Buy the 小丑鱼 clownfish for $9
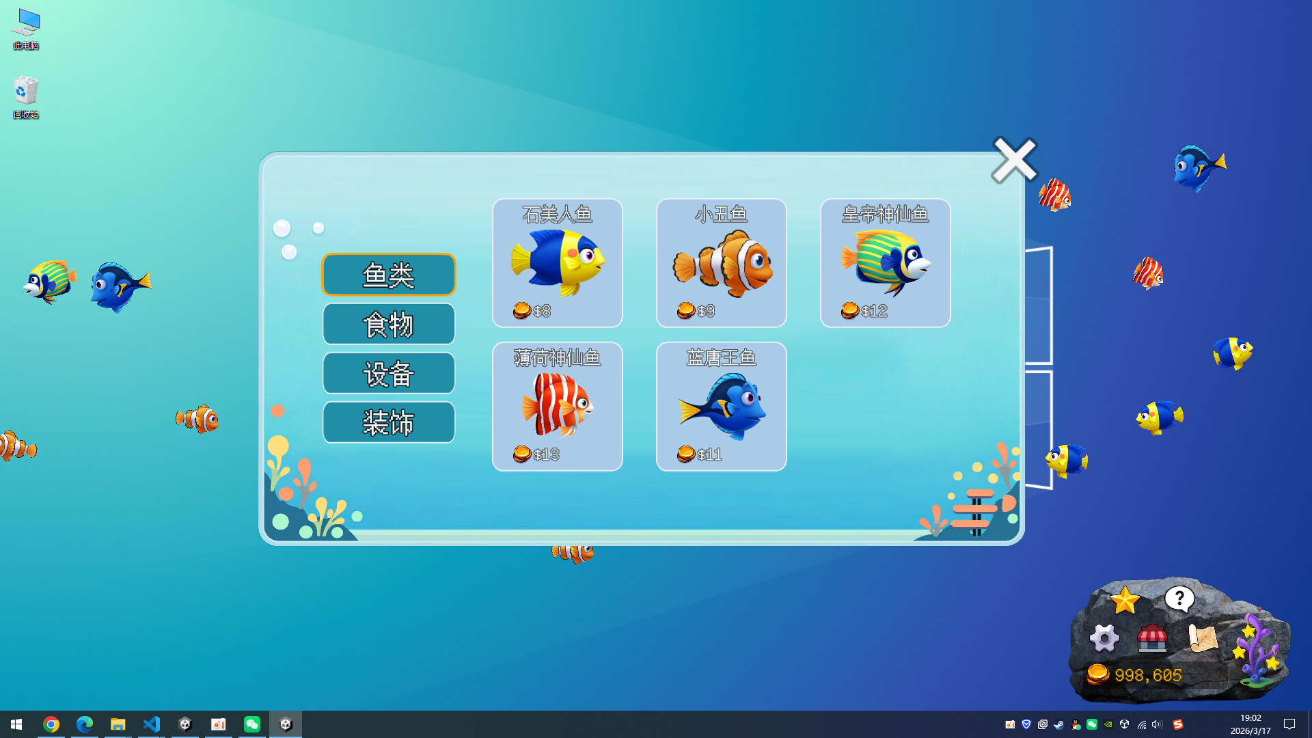The width and height of the screenshot is (1312, 738). (x=721, y=263)
